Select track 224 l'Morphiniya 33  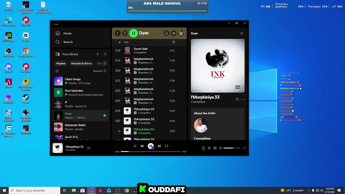149,111
